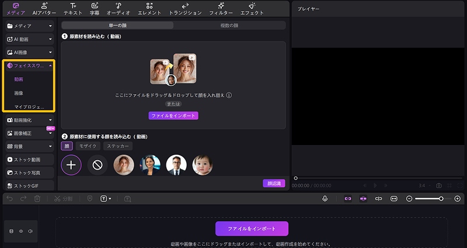467x248 pixels.
Task: Switch to the テキスト tab
Action: coord(73,9)
